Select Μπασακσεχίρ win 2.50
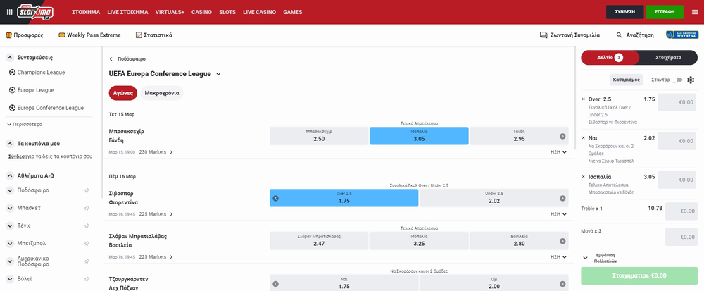This screenshot has height=291, width=704. point(319,135)
